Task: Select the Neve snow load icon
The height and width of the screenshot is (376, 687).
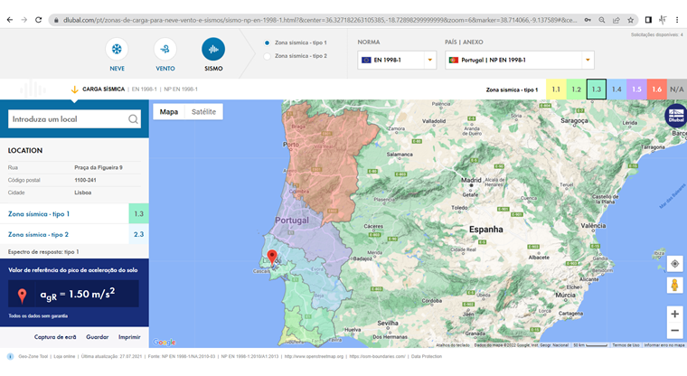Action: click(117, 49)
